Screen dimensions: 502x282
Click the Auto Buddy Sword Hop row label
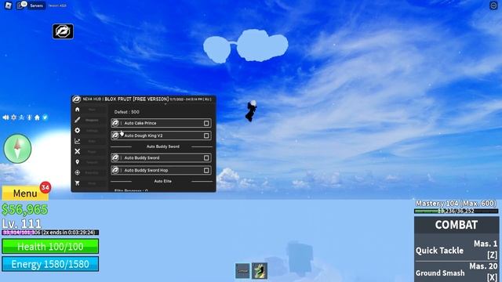click(x=146, y=171)
